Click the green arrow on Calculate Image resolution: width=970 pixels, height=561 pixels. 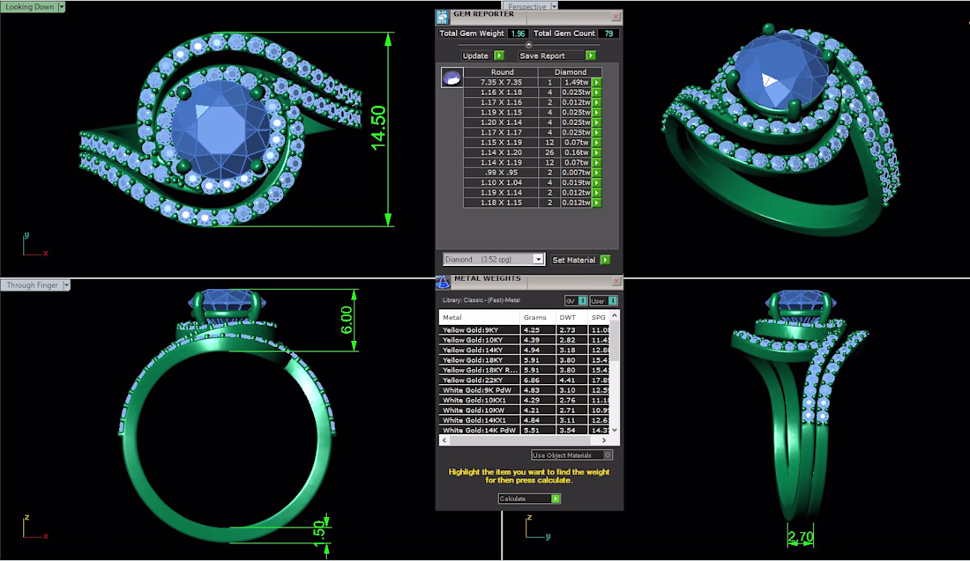[556, 498]
